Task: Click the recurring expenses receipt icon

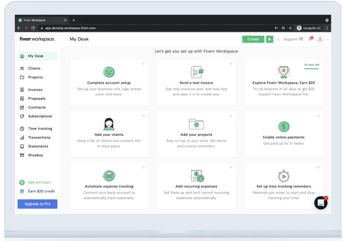Action: point(198,176)
